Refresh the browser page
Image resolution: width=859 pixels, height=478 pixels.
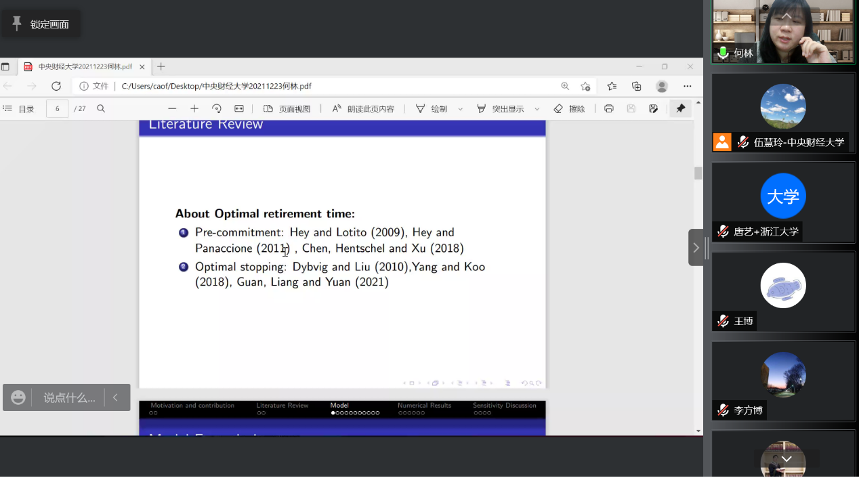click(x=56, y=86)
